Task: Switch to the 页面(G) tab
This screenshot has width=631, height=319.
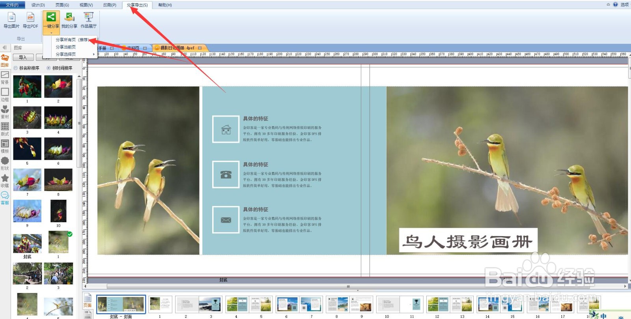Action: tap(62, 5)
